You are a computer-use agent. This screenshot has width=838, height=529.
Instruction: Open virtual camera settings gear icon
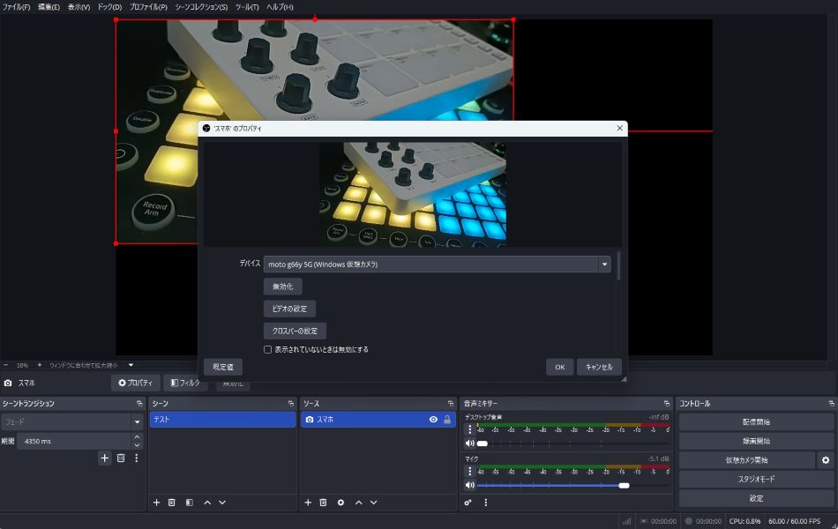point(826,460)
